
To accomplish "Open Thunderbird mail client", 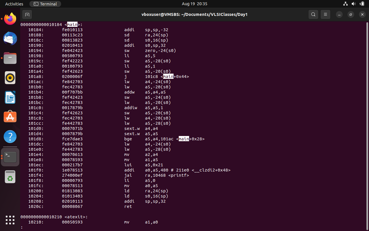I will coord(10,38).
